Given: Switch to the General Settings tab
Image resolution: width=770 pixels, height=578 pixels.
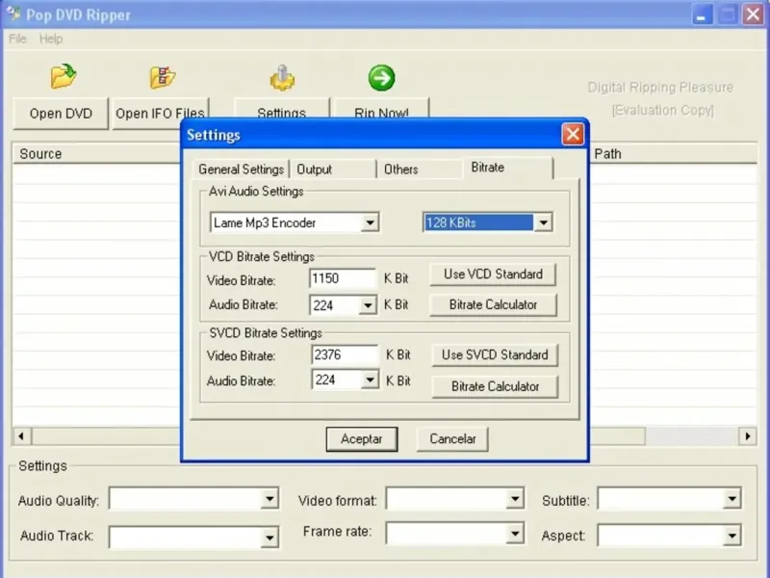Looking at the screenshot, I should tap(241, 170).
